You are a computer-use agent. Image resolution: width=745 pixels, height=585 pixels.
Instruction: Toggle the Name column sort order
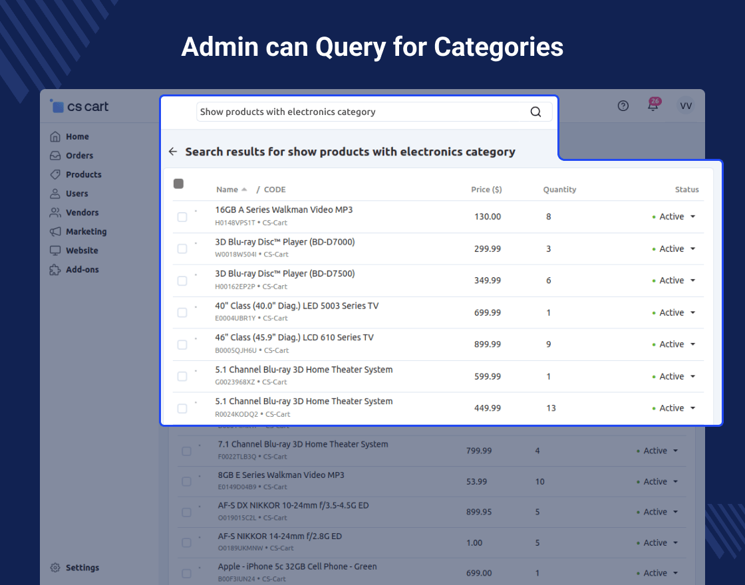[x=245, y=189]
